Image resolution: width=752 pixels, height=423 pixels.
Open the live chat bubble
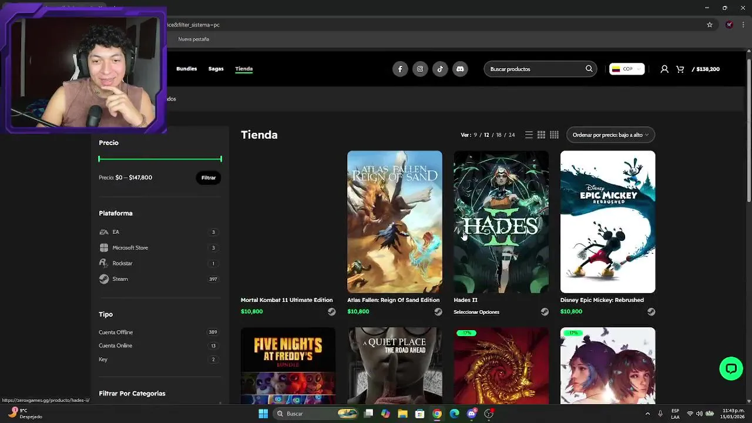731,368
